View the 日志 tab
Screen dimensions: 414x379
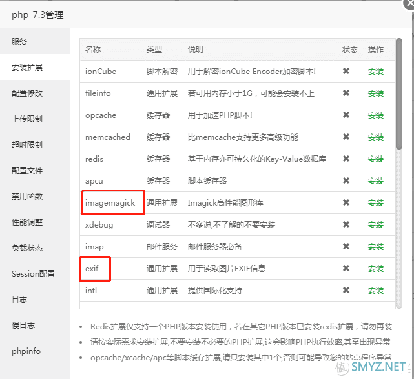35,300
